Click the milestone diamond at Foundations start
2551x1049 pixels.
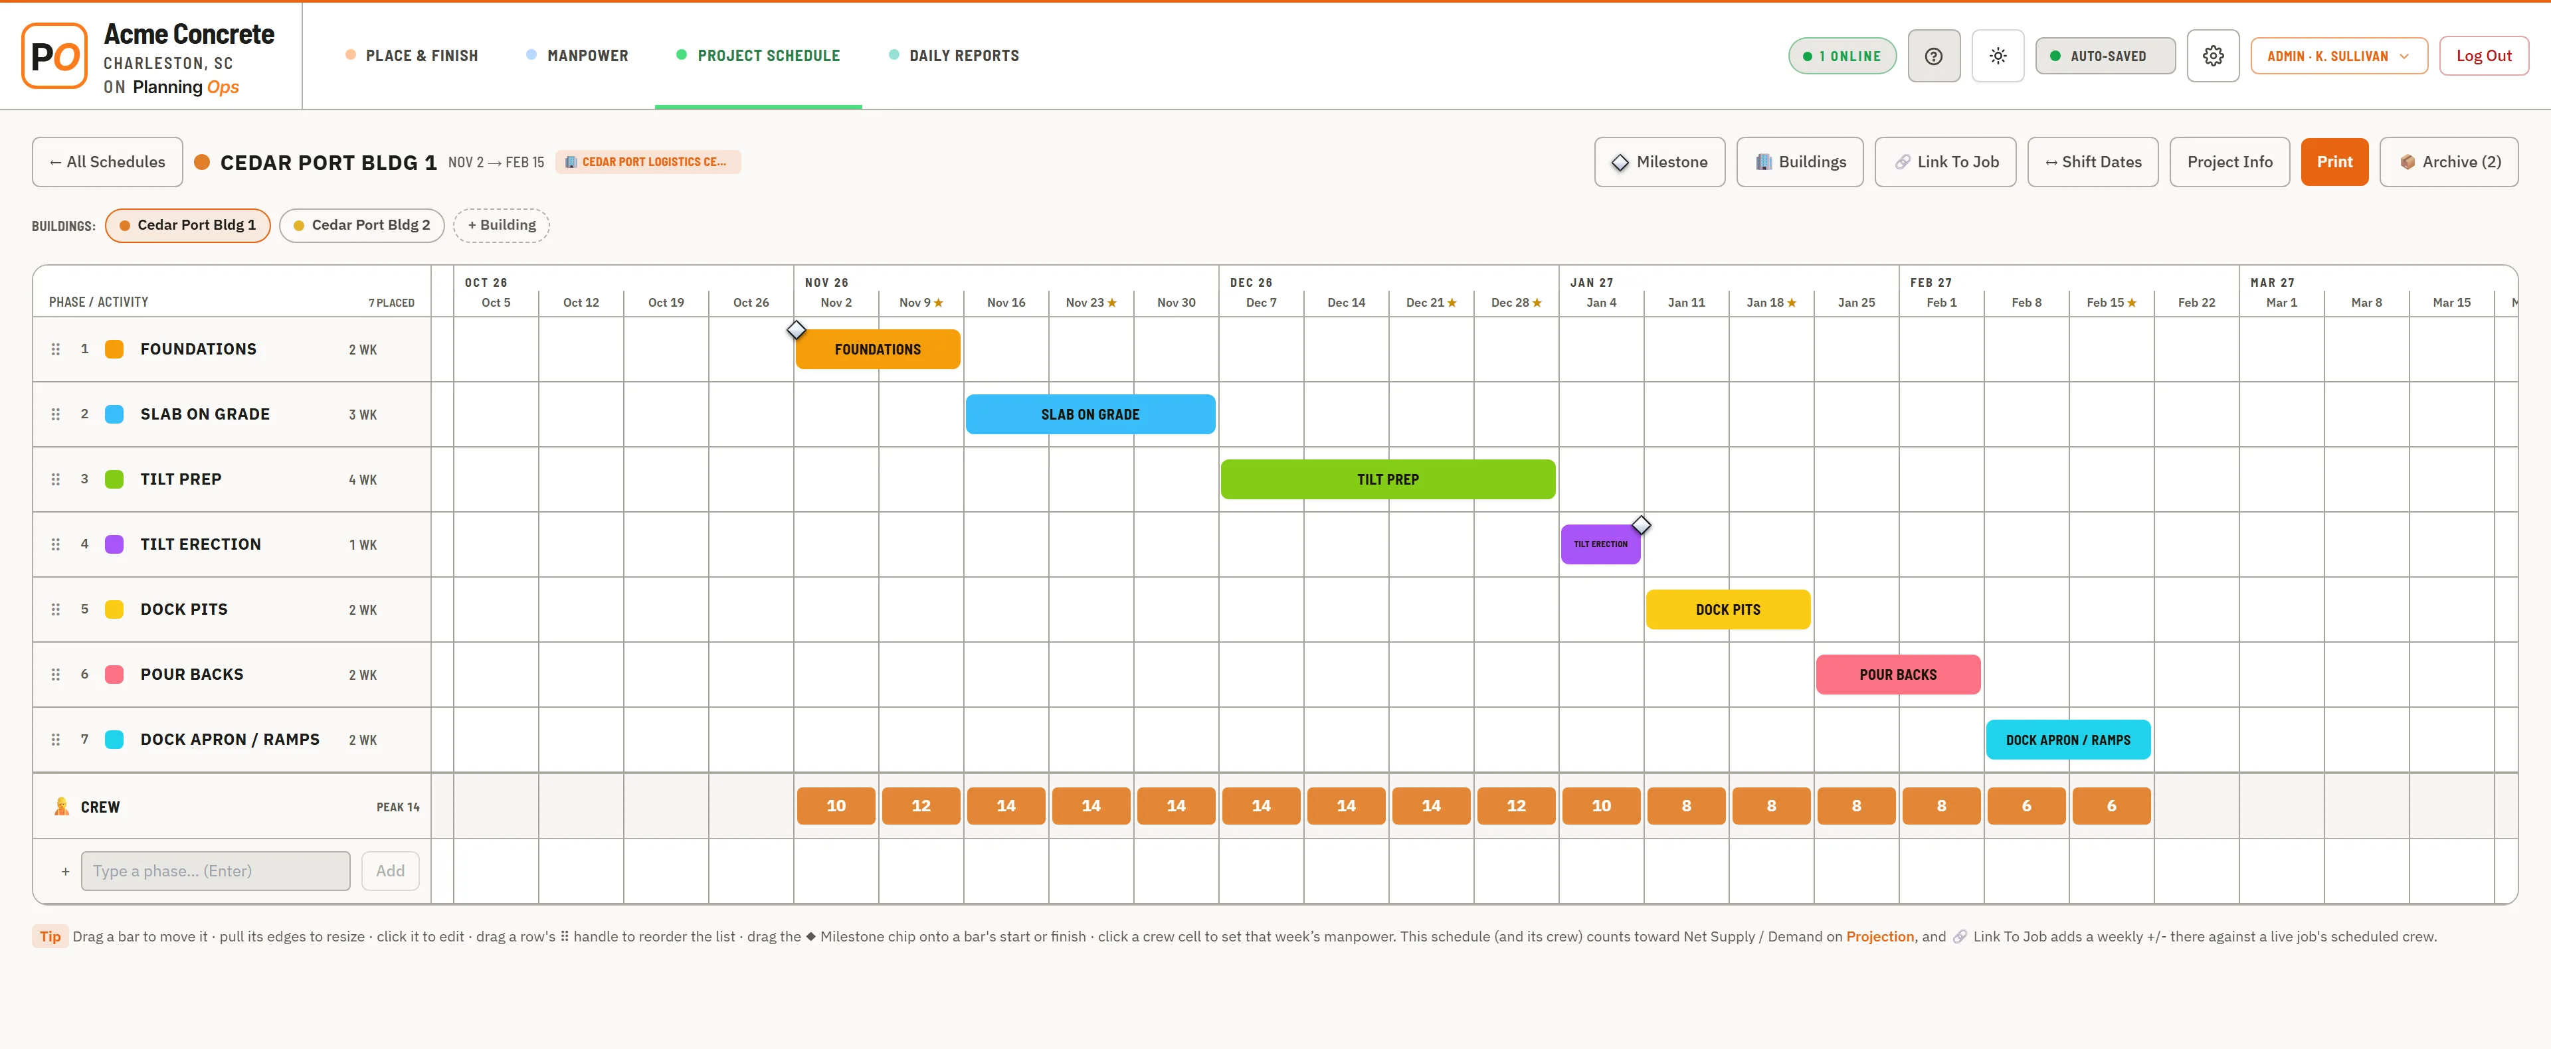pyautogui.click(x=797, y=329)
